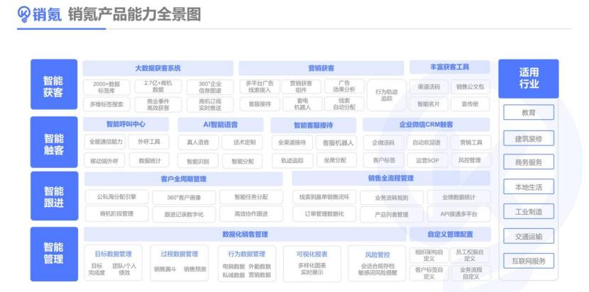Select the 智能触客 blue block

click(x=54, y=142)
